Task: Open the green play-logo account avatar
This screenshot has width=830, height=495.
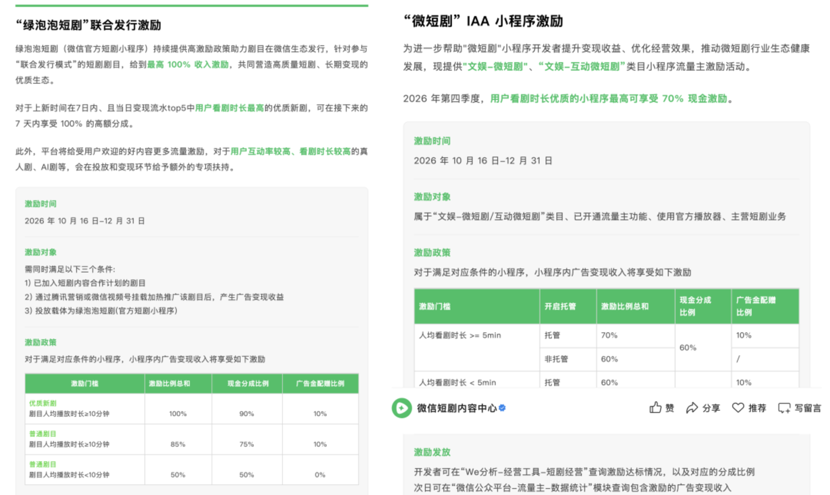Action: tap(401, 408)
